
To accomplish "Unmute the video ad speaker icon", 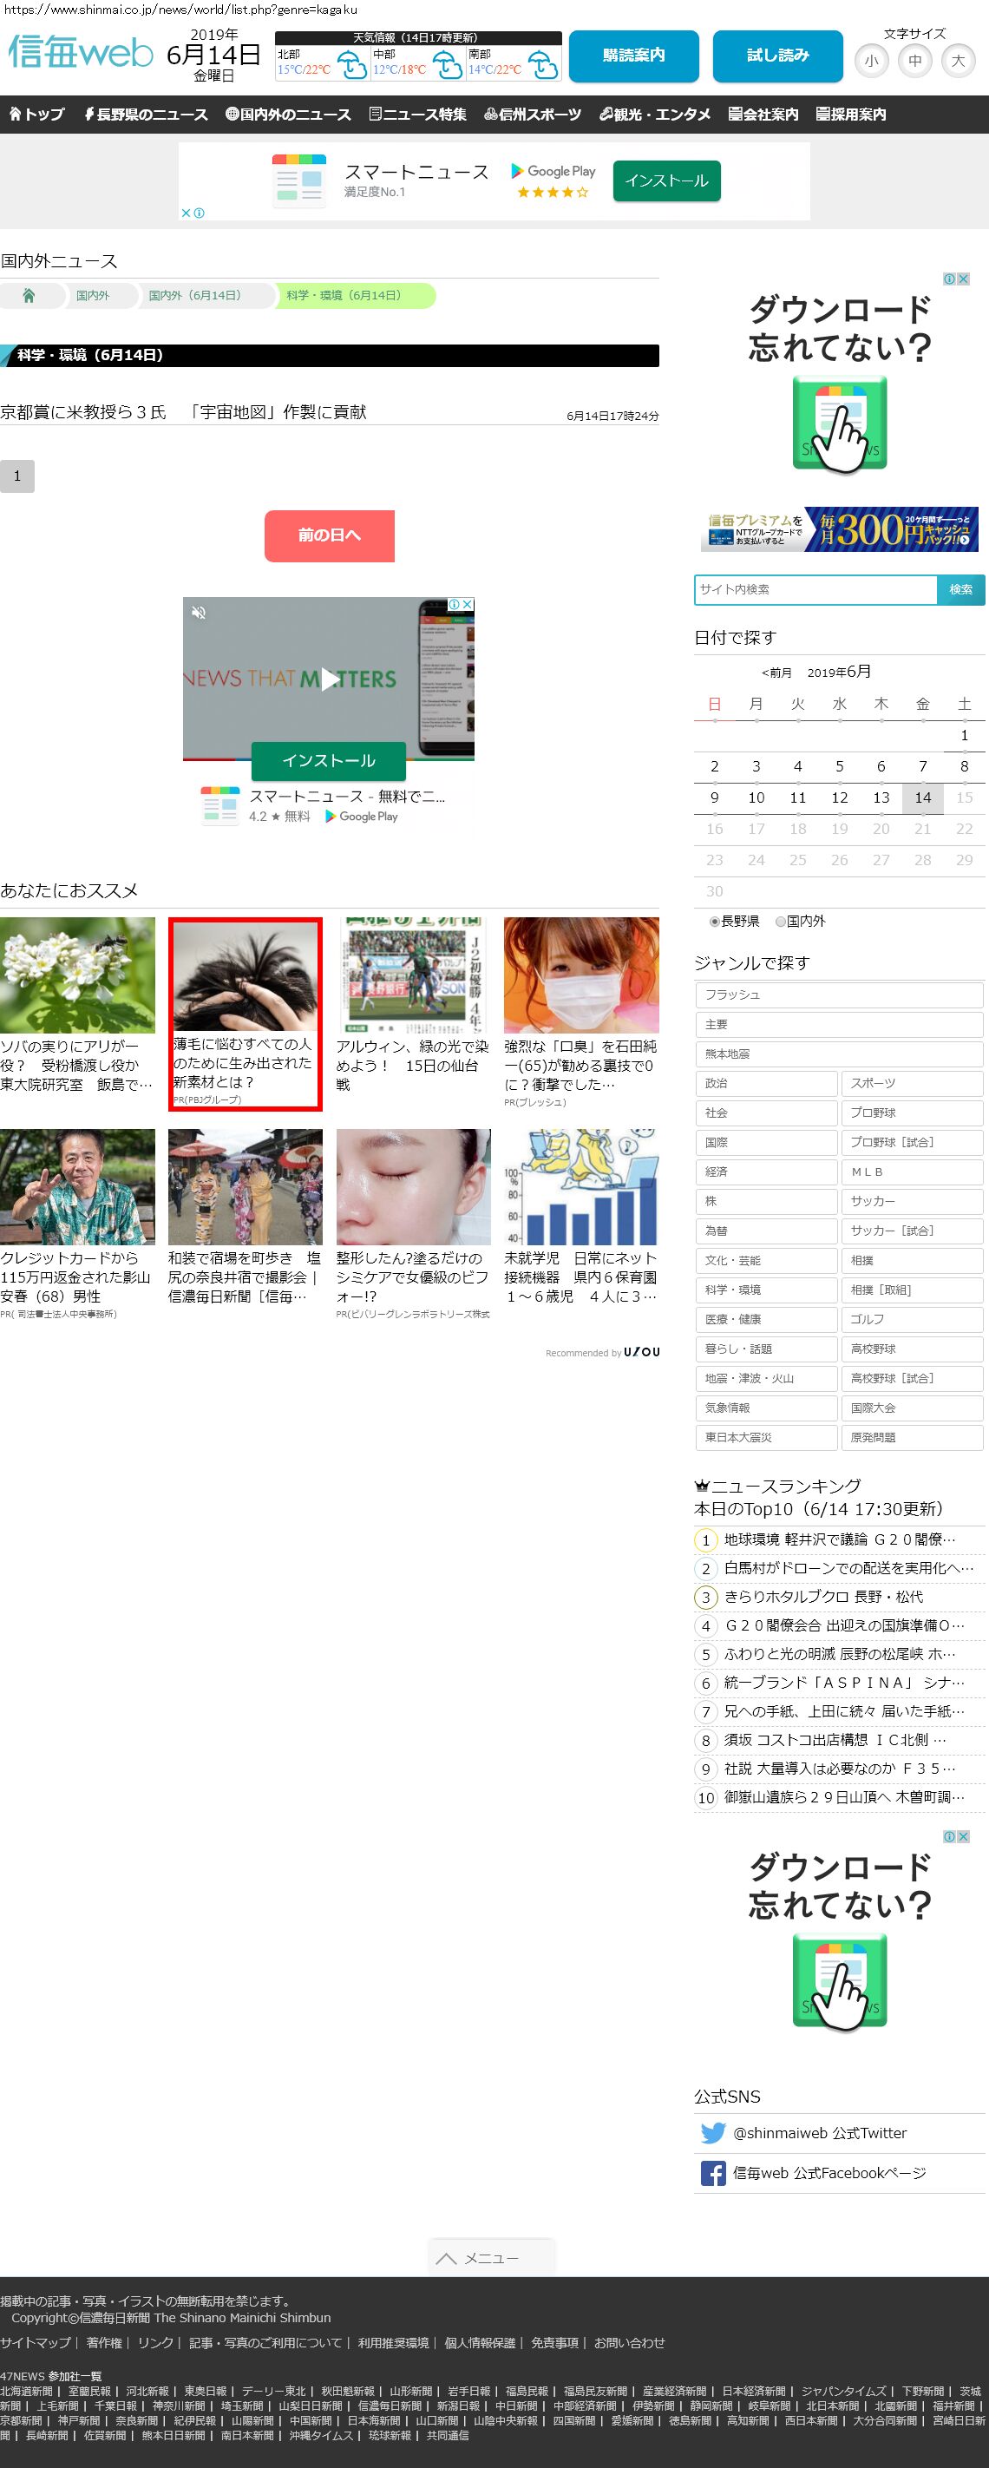I will click(200, 612).
